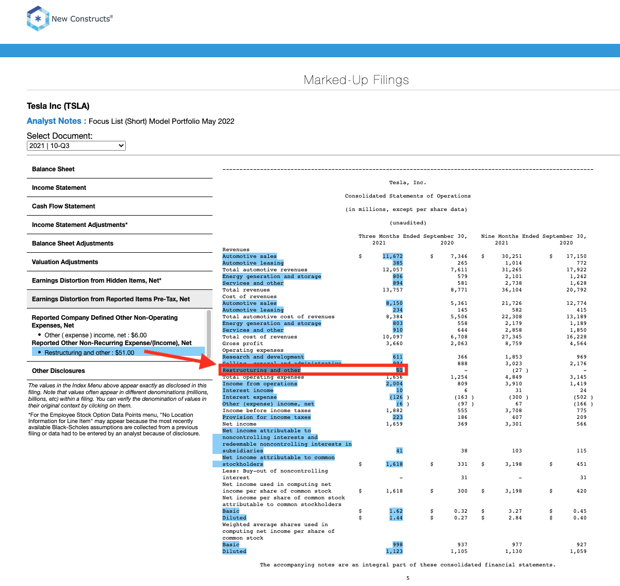Open the Other Disclosures section

click(120, 371)
